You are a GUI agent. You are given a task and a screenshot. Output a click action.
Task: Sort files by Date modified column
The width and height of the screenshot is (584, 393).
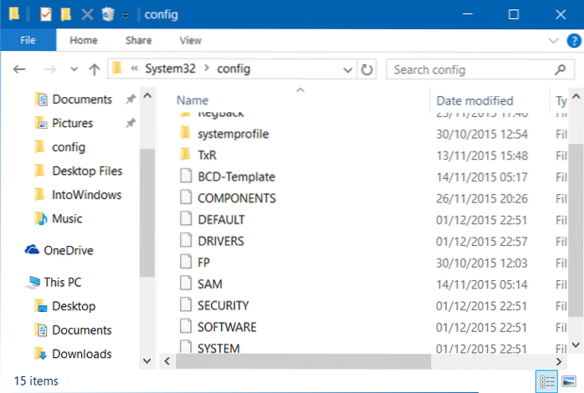pyautogui.click(x=474, y=100)
